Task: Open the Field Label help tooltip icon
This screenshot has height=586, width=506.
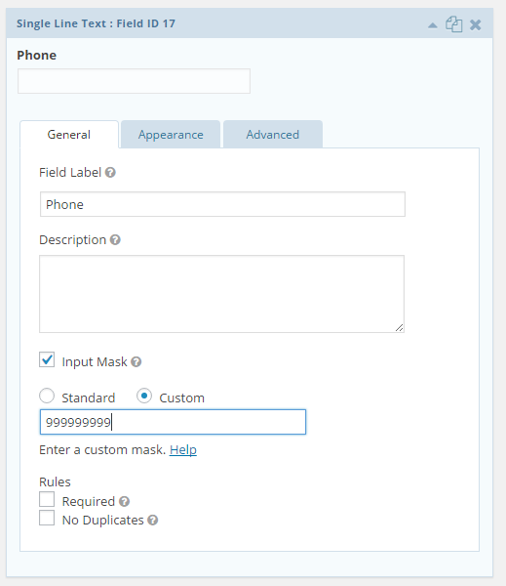Action: 110,172
